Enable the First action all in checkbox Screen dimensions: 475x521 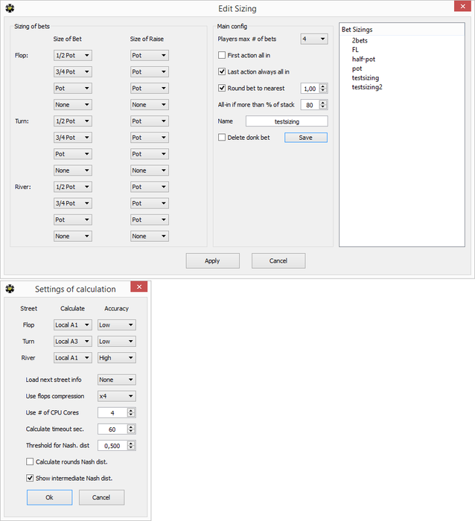click(x=222, y=55)
